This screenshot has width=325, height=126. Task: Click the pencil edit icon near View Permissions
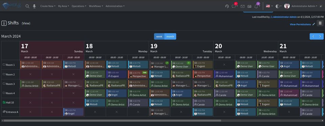[313, 24]
